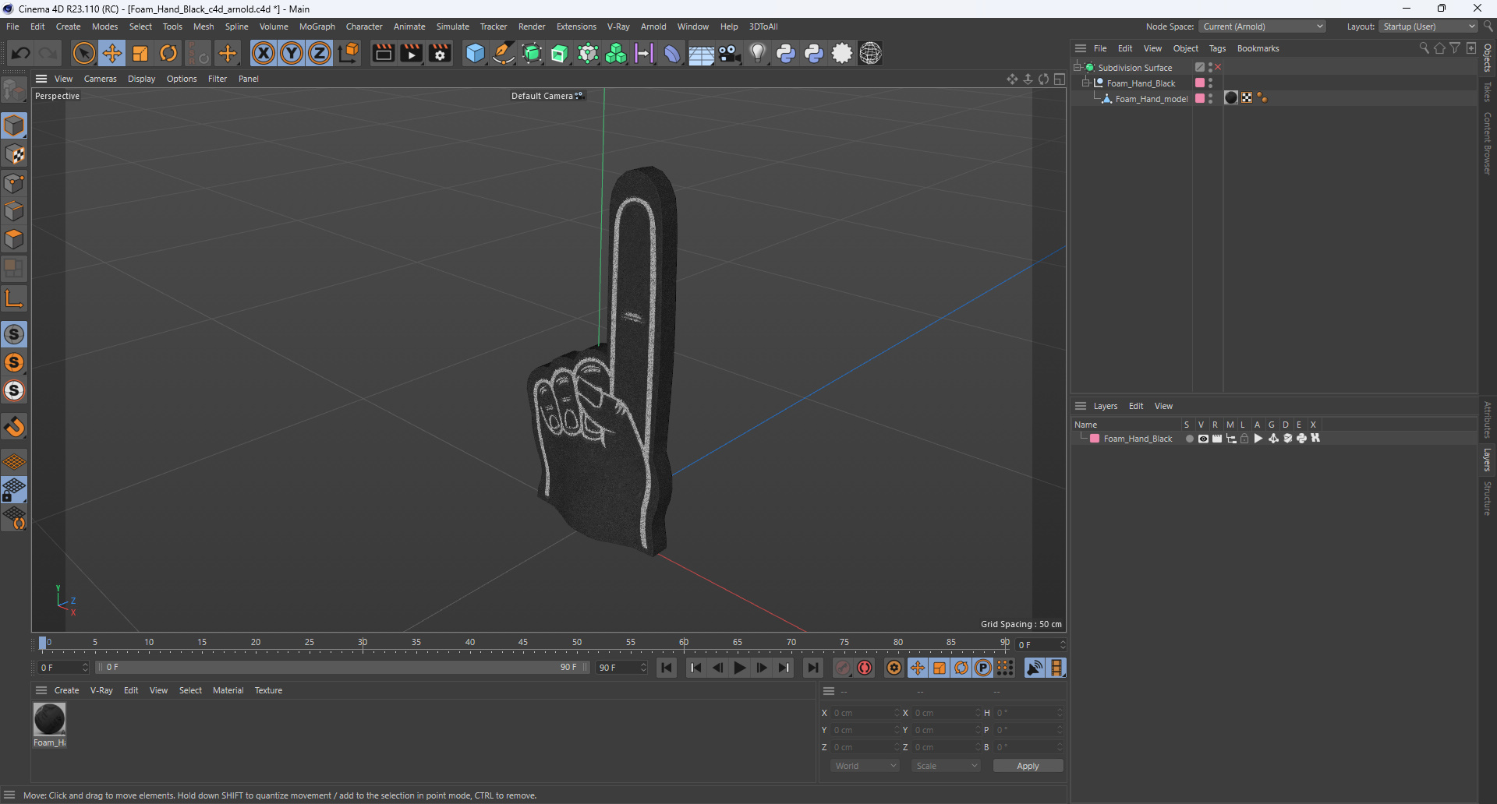The width and height of the screenshot is (1497, 804).
Task: Switch to Model mode in left palette
Action: tap(14, 125)
